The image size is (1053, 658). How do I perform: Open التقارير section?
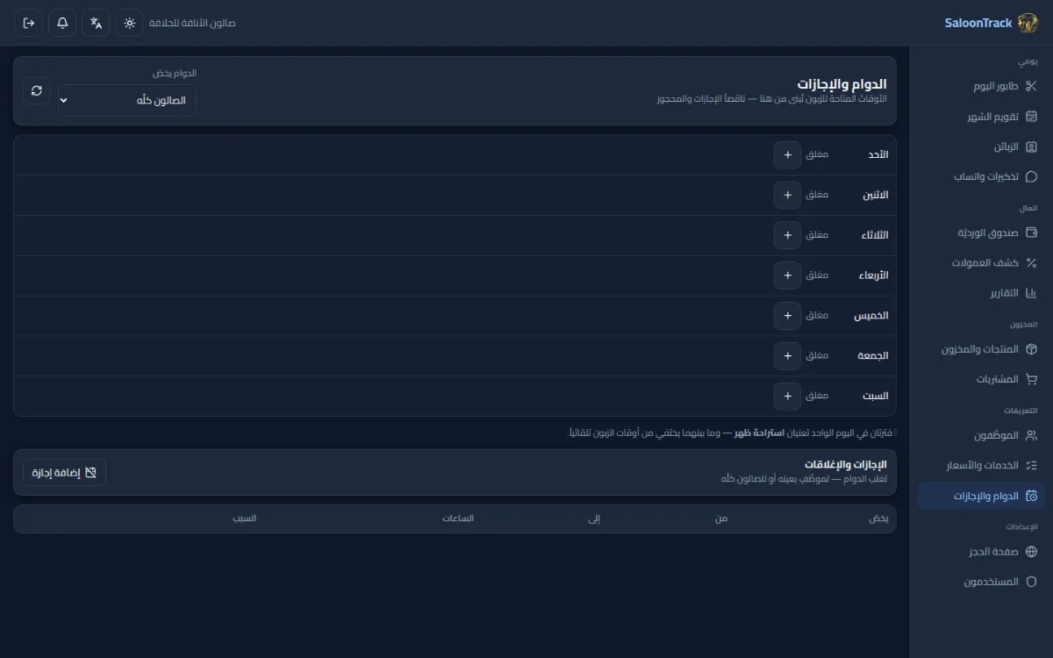coord(981,292)
